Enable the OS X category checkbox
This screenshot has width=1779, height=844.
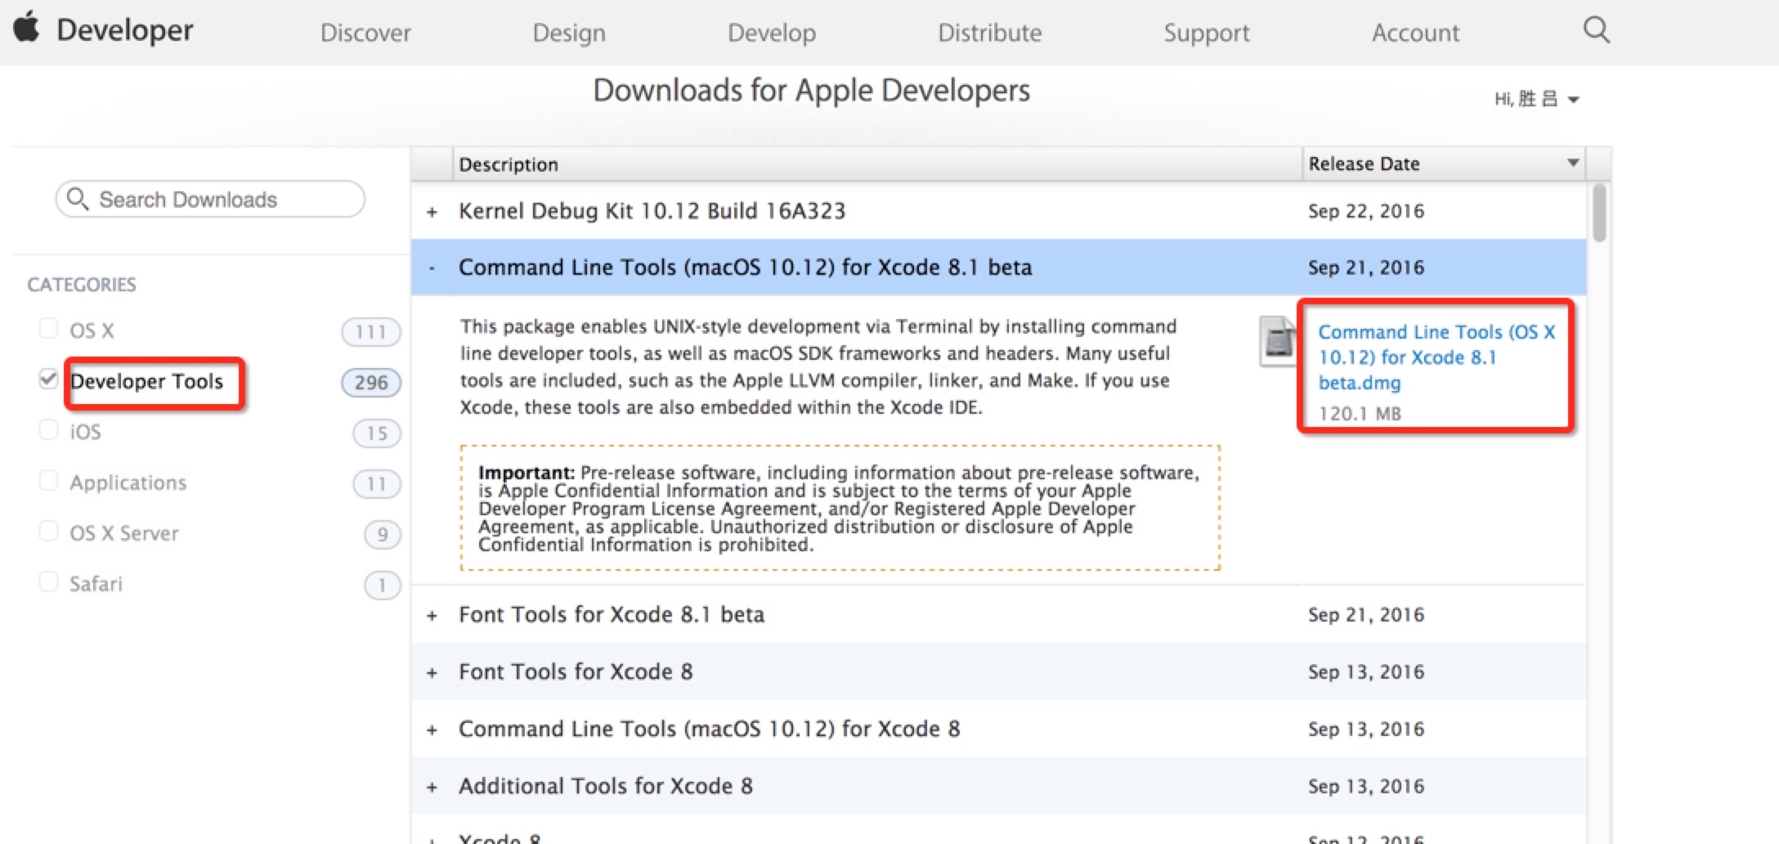[48, 329]
